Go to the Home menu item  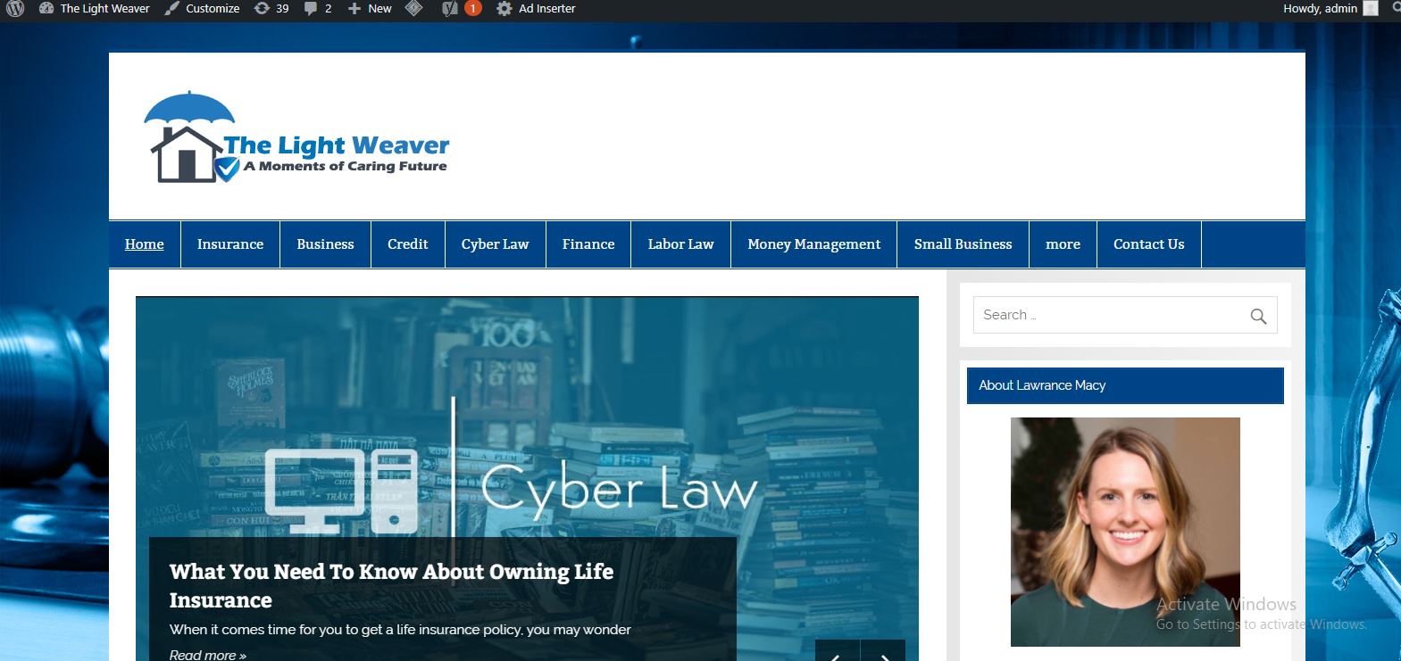145,244
